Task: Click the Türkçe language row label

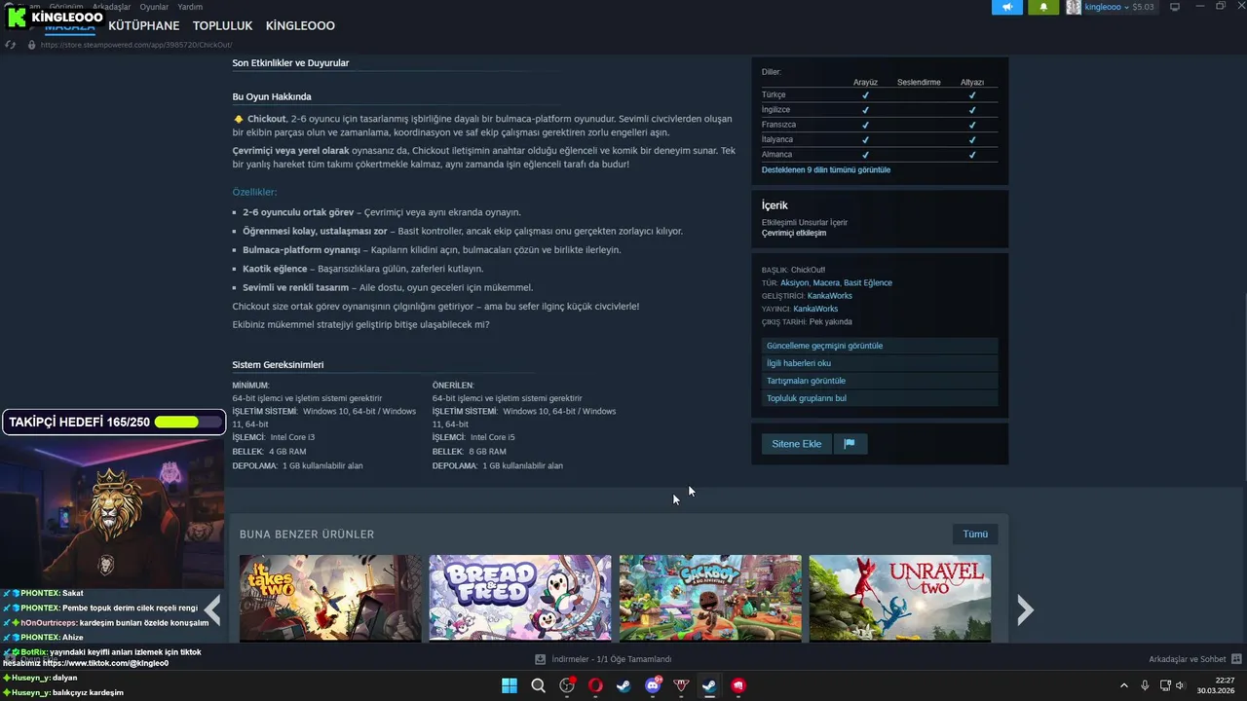Action: point(774,95)
